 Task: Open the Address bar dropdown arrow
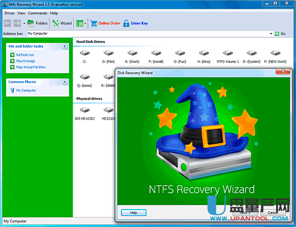tap(271, 34)
